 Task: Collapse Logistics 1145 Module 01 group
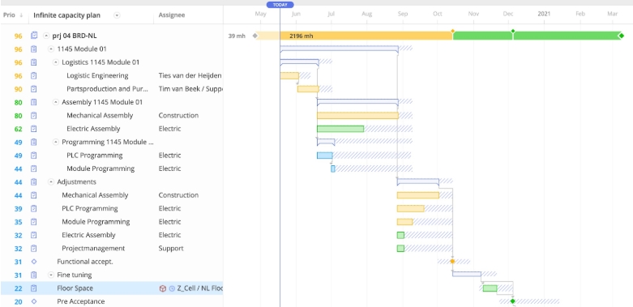click(x=56, y=62)
